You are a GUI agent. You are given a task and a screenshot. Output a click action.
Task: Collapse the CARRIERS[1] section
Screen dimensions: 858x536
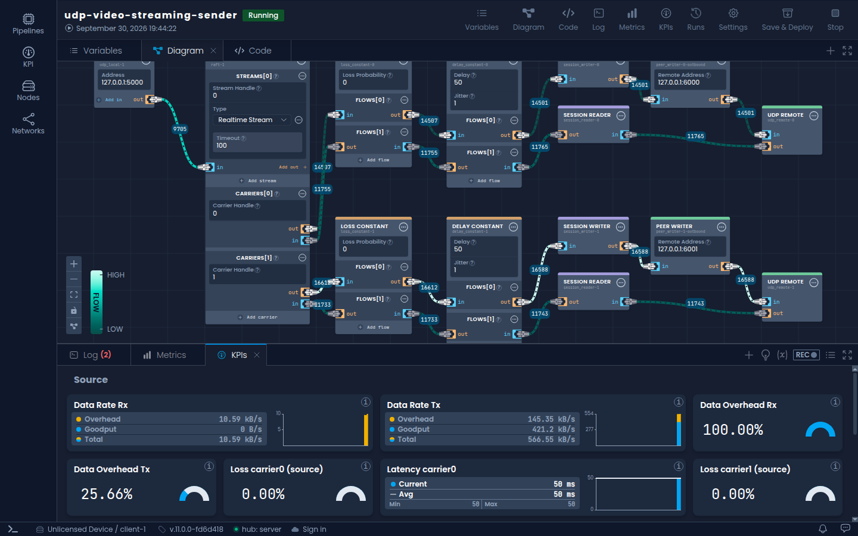click(302, 258)
